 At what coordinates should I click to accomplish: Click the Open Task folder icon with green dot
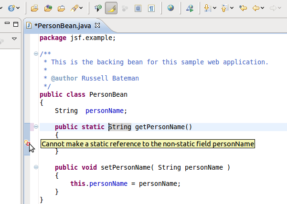[48, 8]
